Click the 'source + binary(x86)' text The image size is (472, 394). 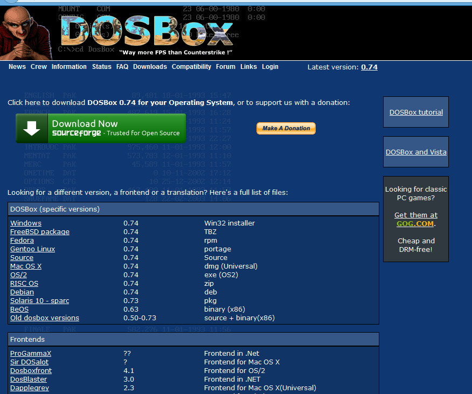coord(239,318)
